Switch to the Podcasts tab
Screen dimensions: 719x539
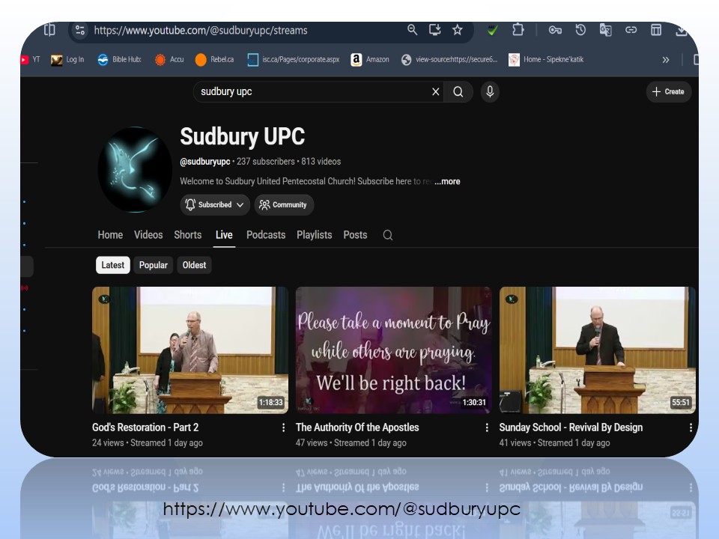click(x=266, y=235)
